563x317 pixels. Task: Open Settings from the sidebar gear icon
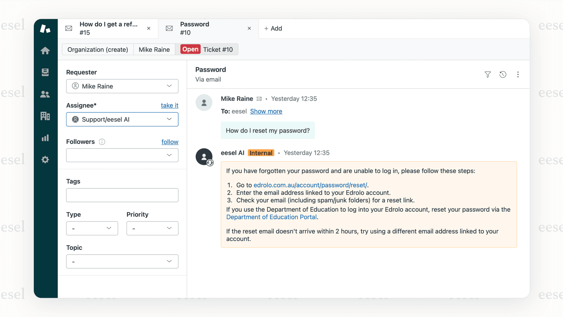(x=45, y=159)
